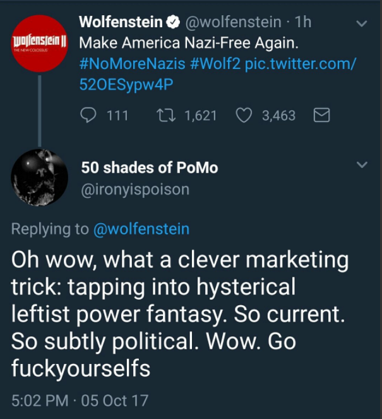The width and height of the screenshot is (382, 419).
Task: Click the @ironyispoison handle
Action: pyautogui.click(x=134, y=189)
